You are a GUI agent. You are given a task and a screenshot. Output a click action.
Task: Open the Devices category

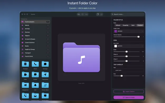tap(35, 32)
